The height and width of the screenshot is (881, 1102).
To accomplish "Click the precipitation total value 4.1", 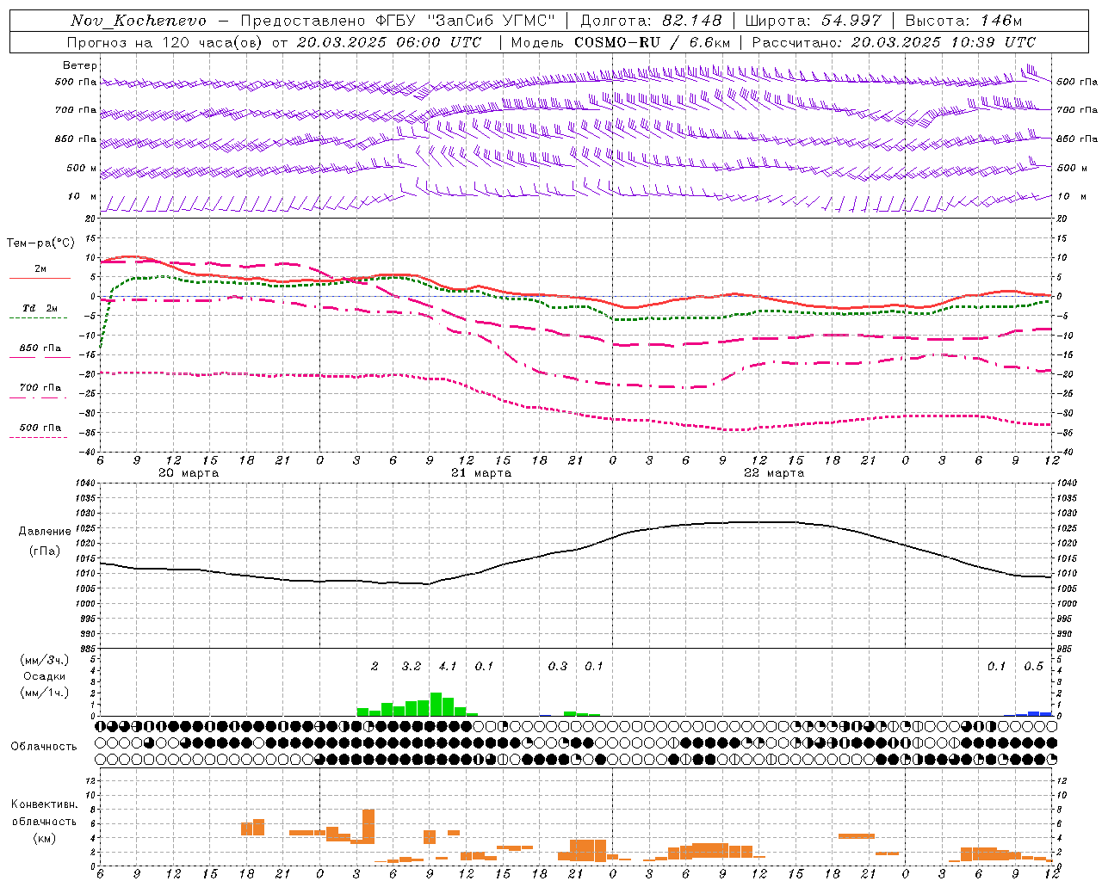I will coord(448,667).
